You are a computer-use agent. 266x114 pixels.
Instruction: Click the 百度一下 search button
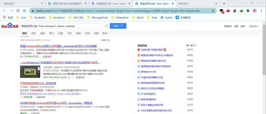coord(118,26)
